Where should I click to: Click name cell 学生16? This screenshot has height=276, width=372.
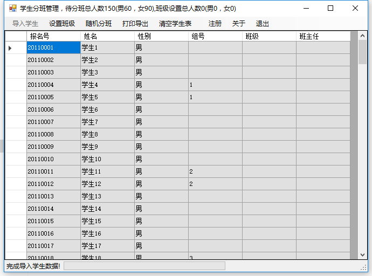click(x=107, y=233)
